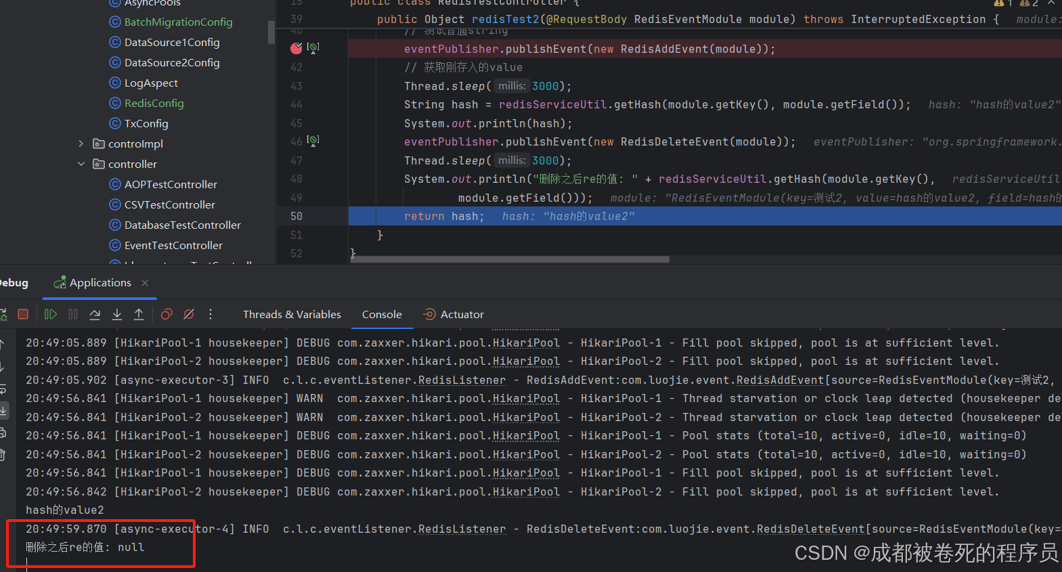Click the Applications run configuration icon
Screen dimensions: 1062x572
coord(60,283)
